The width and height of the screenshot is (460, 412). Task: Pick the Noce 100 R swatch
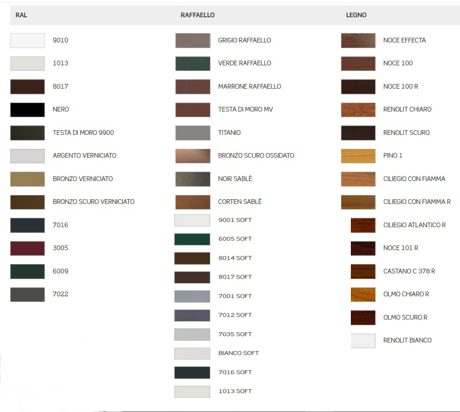click(x=358, y=87)
